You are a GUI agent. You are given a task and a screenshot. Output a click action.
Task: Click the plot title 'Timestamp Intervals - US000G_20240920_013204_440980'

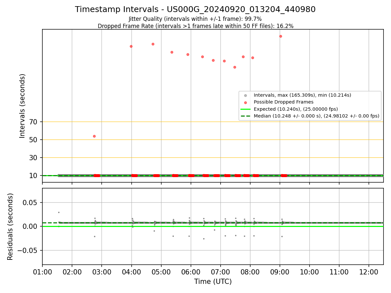click(195, 9)
